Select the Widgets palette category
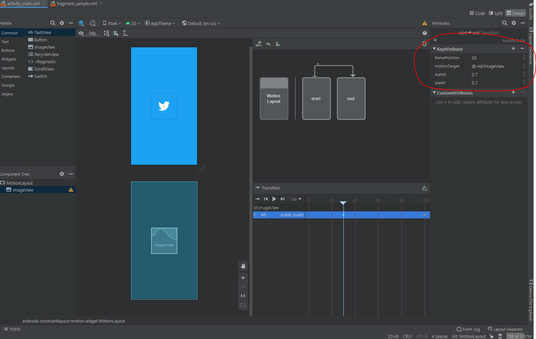The height and width of the screenshot is (339, 536). pyautogui.click(x=9, y=59)
